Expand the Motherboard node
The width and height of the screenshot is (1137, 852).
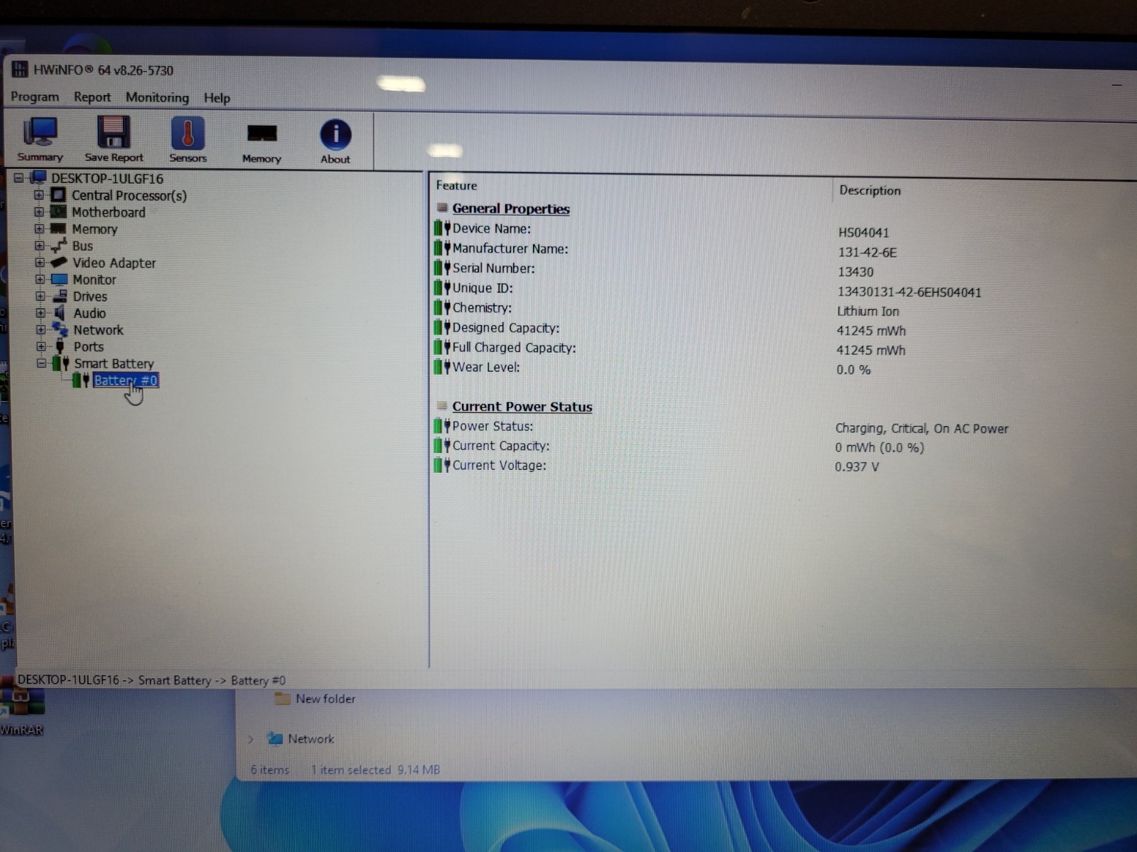click(39, 212)
